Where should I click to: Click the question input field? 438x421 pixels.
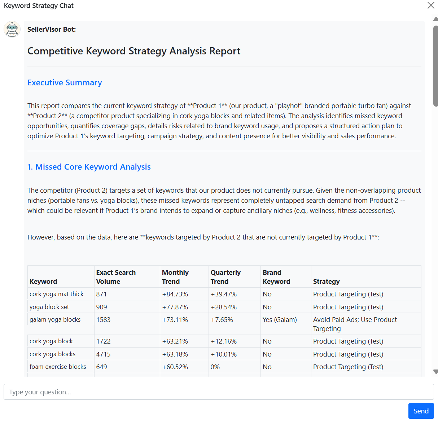click(x=219, y=392)
